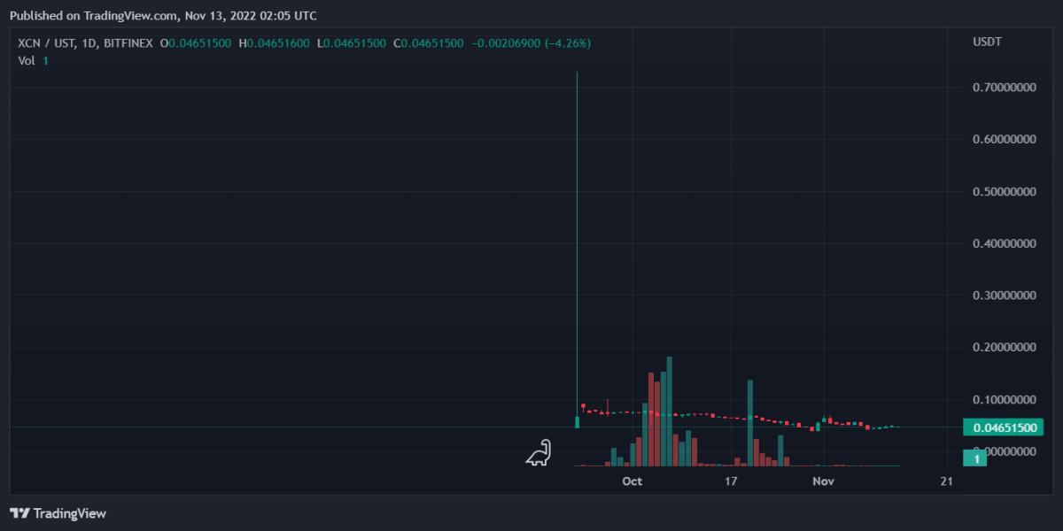The width and height of the screenshot is (1063, 531).
Task: Click the Oct date label
Action: (632, 481)
